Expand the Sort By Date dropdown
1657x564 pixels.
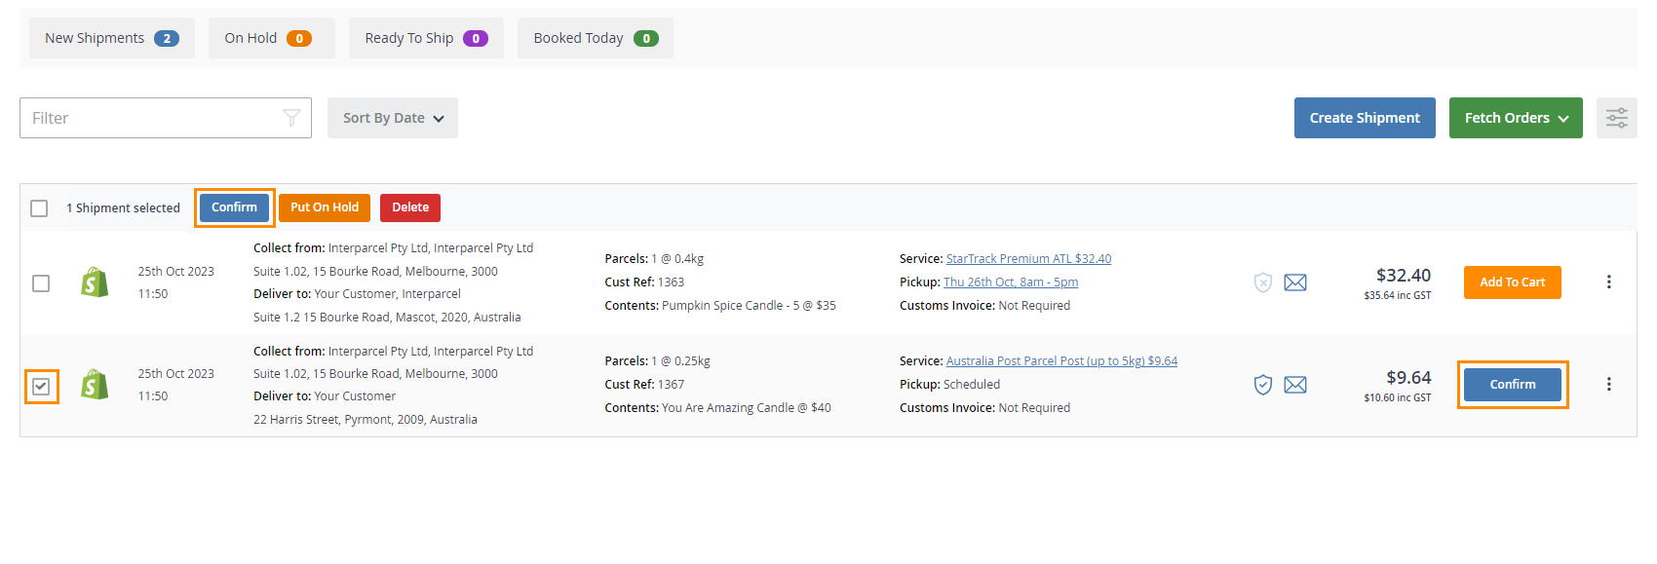click(x=392, y=118)
